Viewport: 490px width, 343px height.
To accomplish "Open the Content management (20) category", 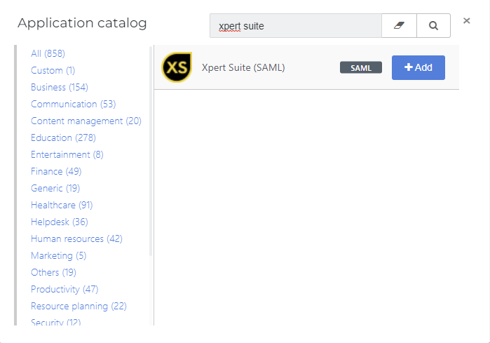I will [x=86, y=121].
